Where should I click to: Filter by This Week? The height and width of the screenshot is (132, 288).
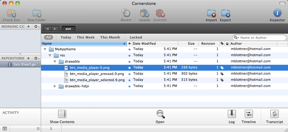[x=86, y=37]
